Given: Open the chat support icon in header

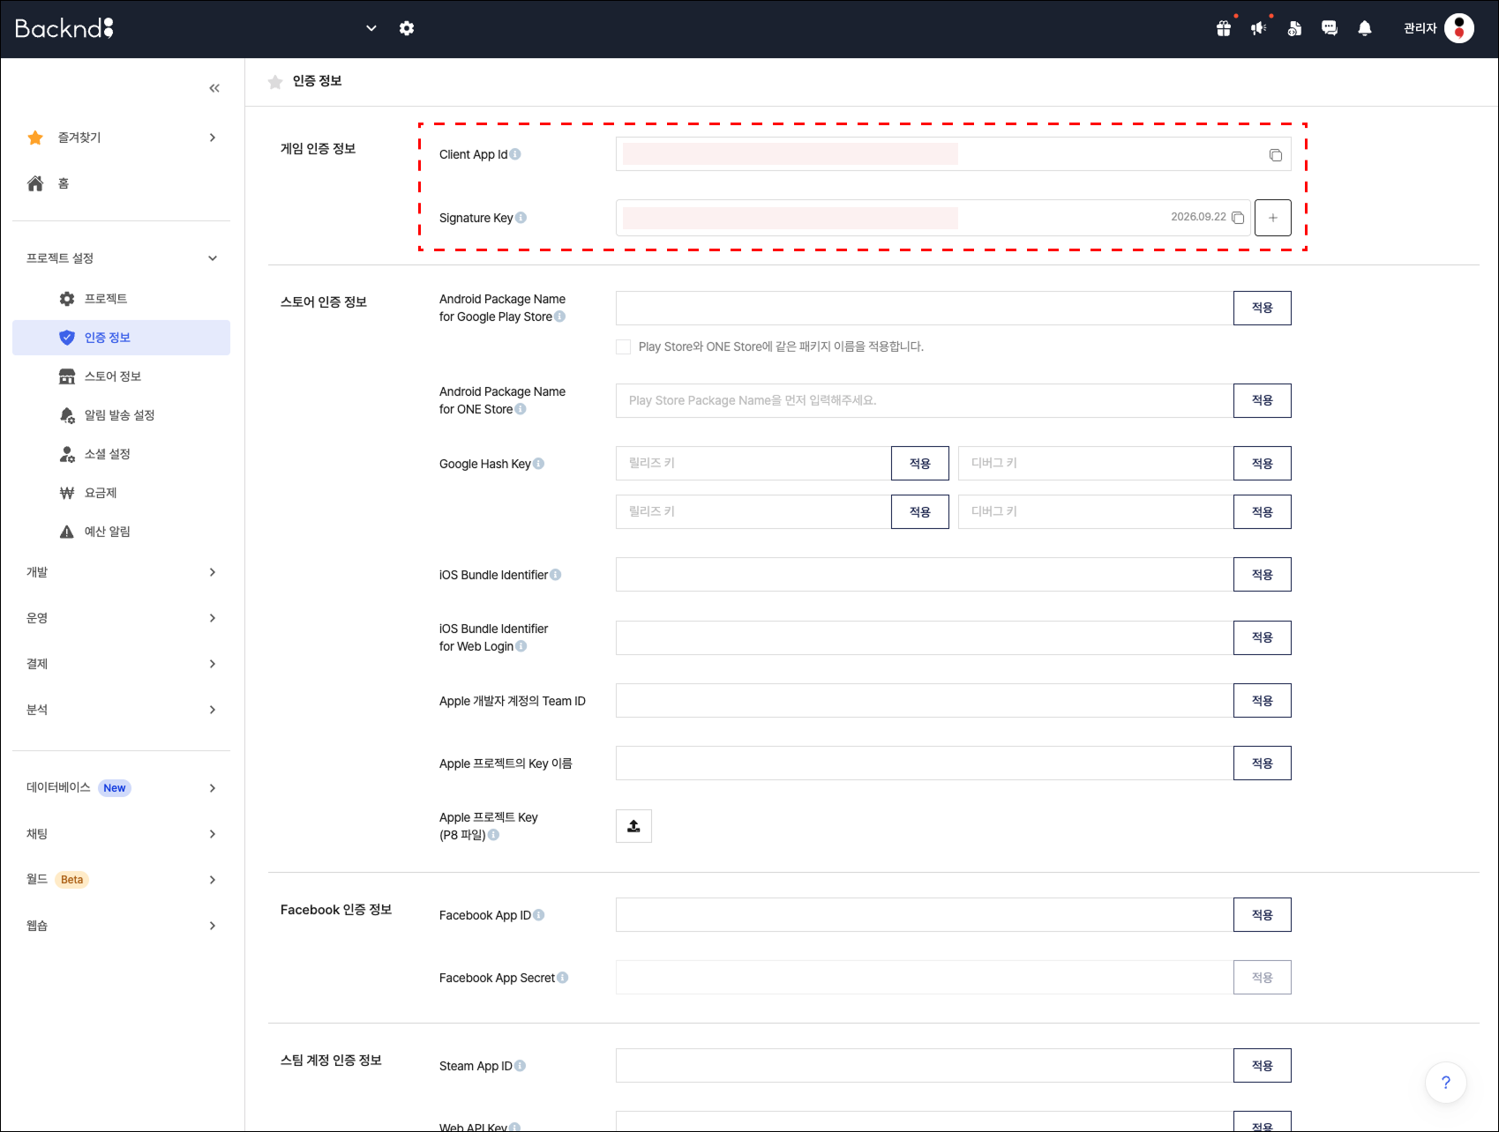Looking at the screenshot, I should 1330,28.
